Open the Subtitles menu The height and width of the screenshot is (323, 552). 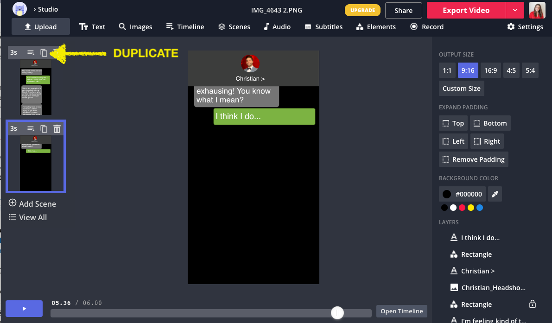click(x=324, y=27)
